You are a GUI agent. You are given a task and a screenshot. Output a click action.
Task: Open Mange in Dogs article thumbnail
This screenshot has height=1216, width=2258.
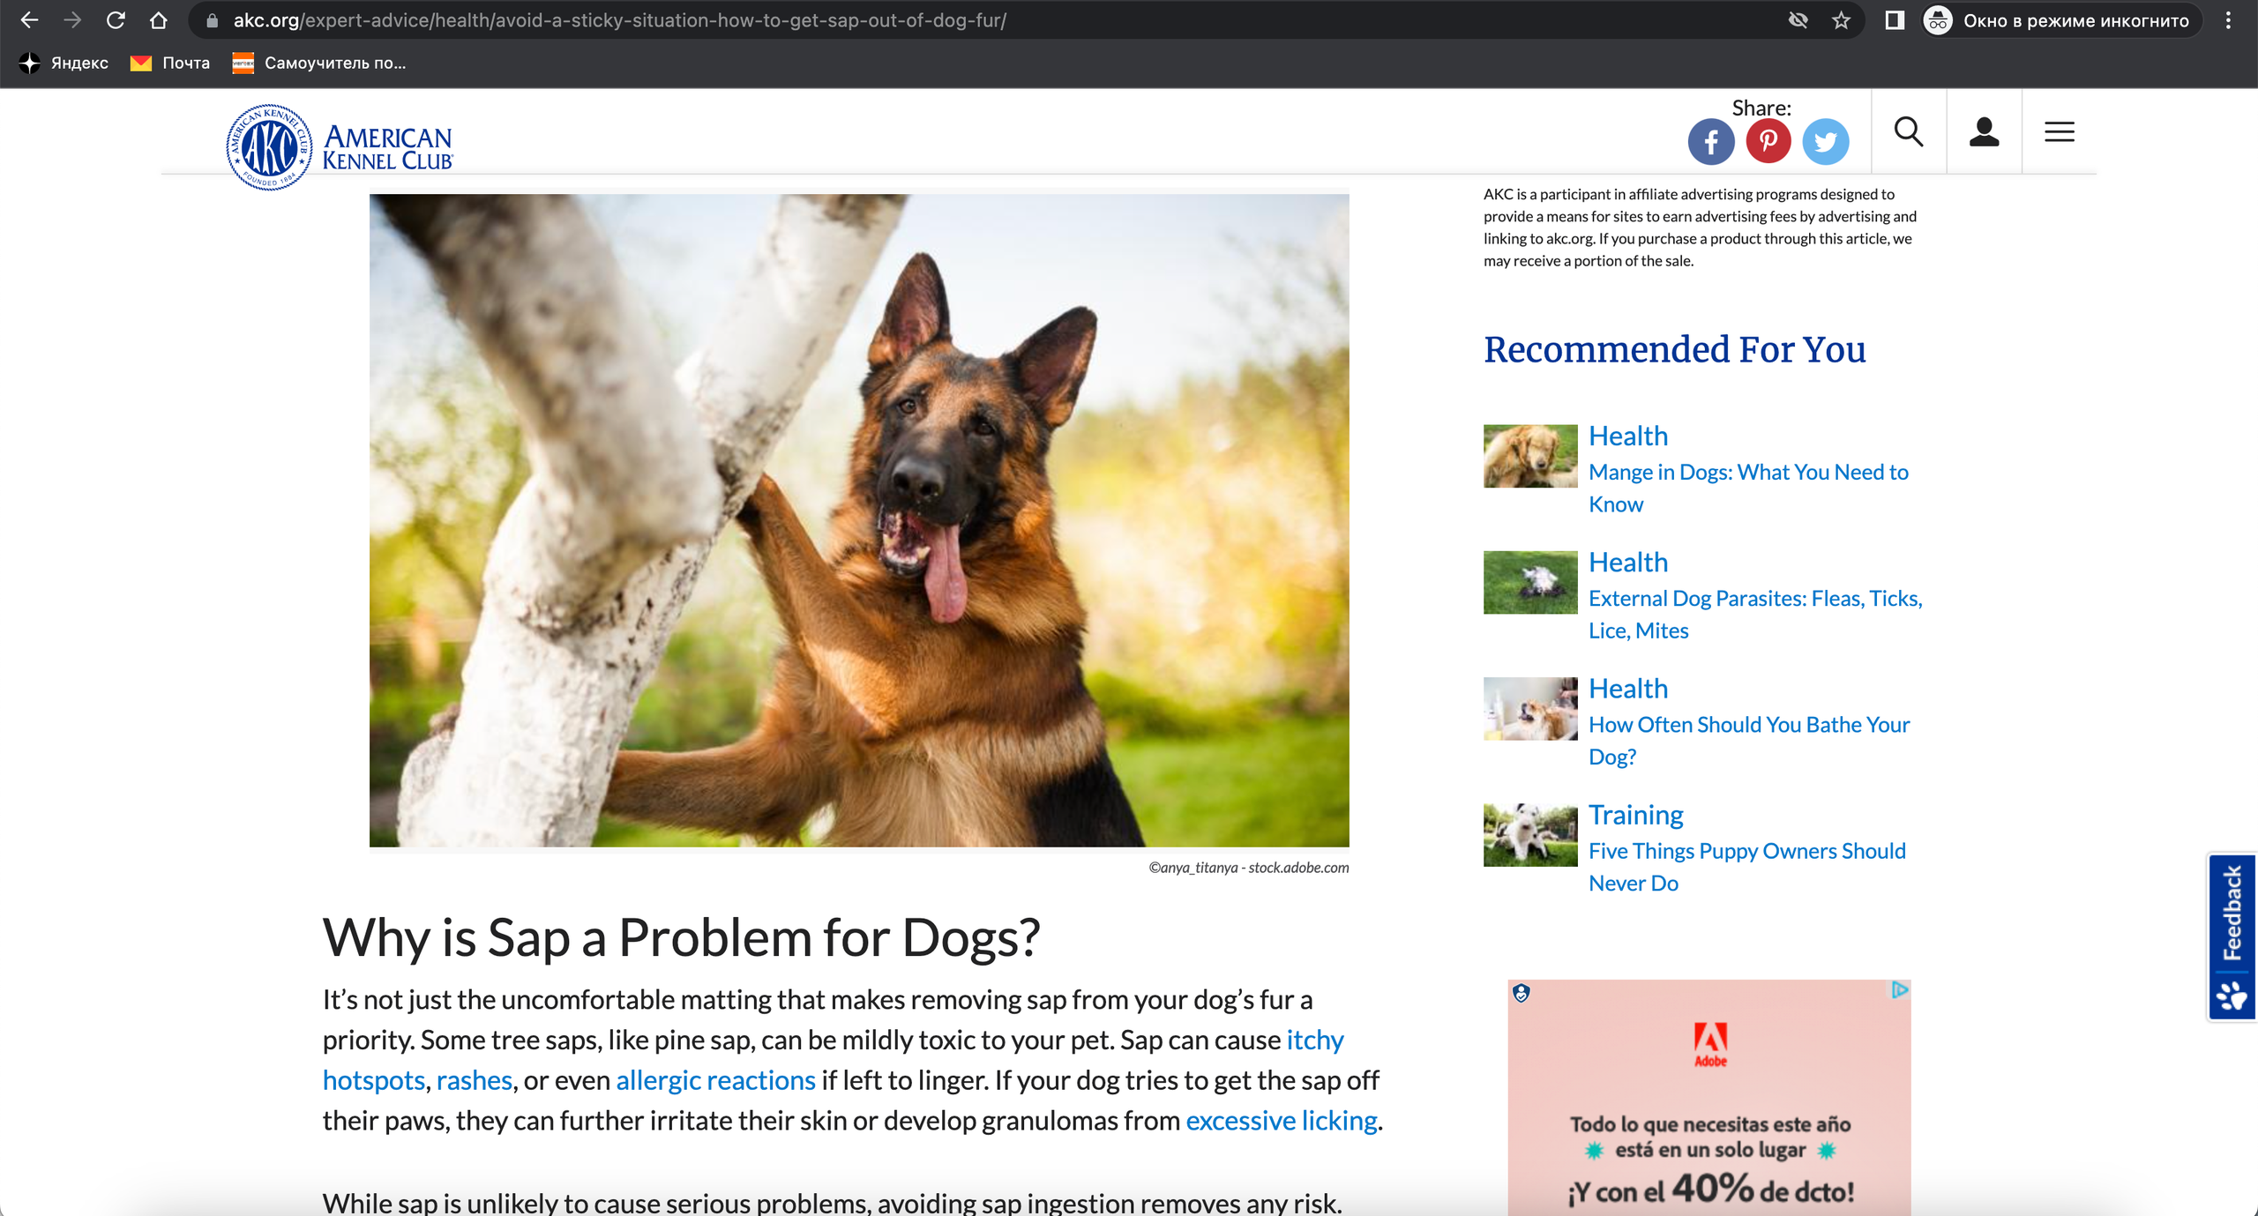[x=1529, y=456]
